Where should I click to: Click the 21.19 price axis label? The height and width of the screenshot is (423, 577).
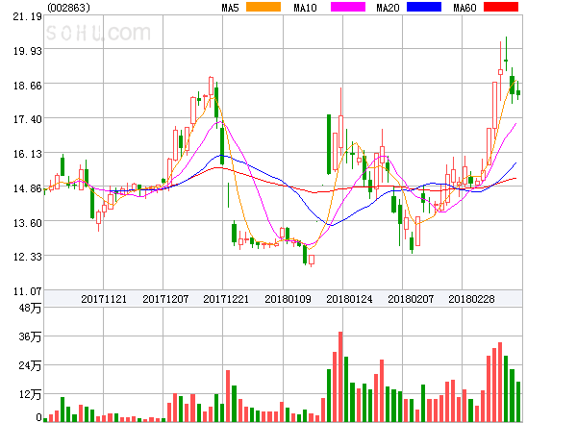[28, 16]
